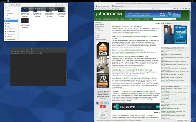Open Trash in the Files sidebar
196x122 pixels.
(11, 26)
